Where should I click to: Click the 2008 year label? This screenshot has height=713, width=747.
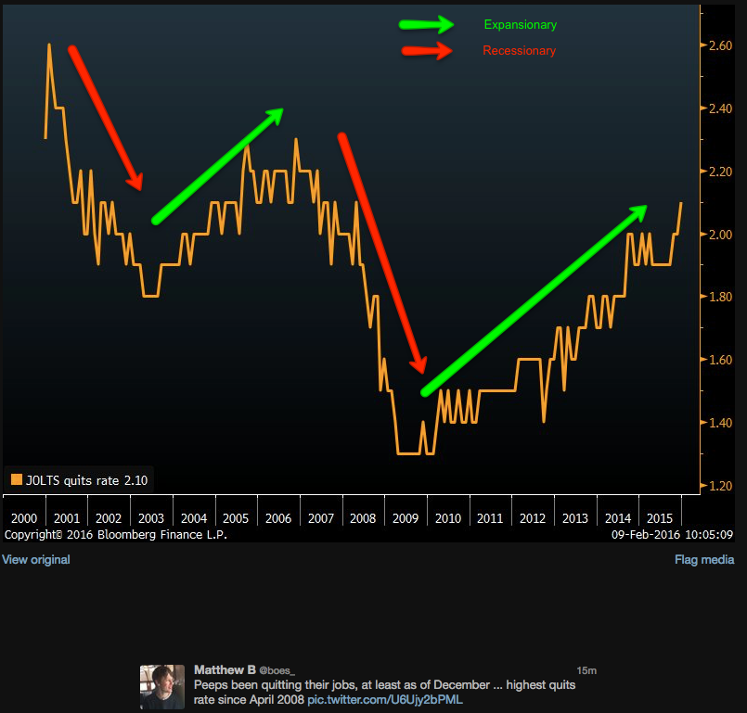[363, 518]
